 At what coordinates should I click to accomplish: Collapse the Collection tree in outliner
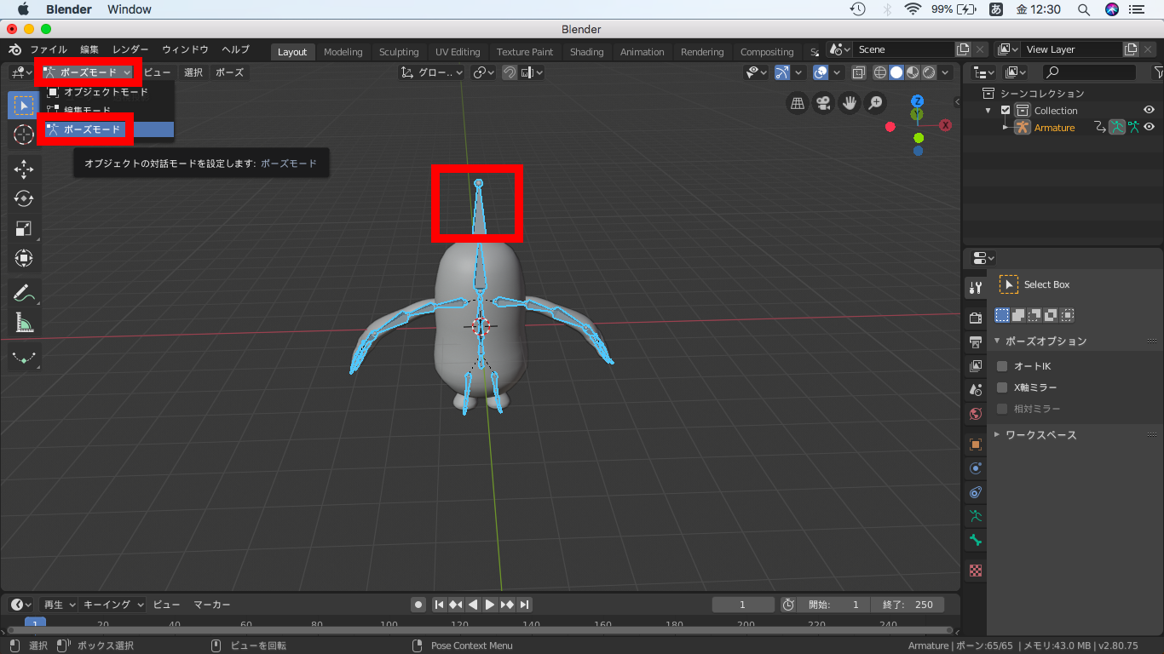[x=988, y=111]
